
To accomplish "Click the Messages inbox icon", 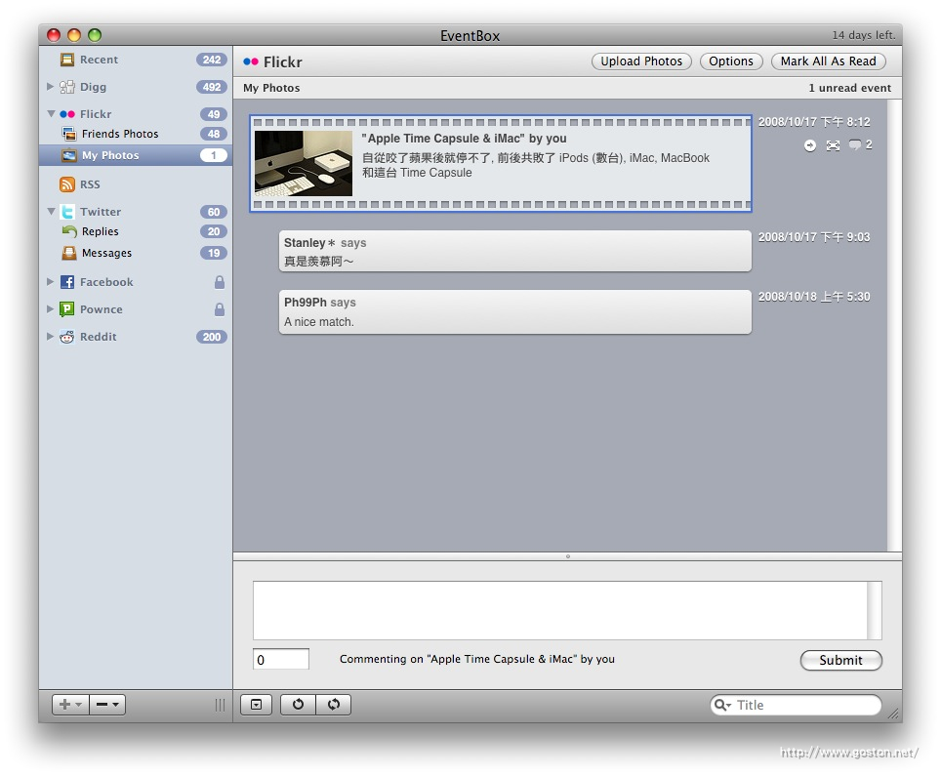I will (69, 253).
